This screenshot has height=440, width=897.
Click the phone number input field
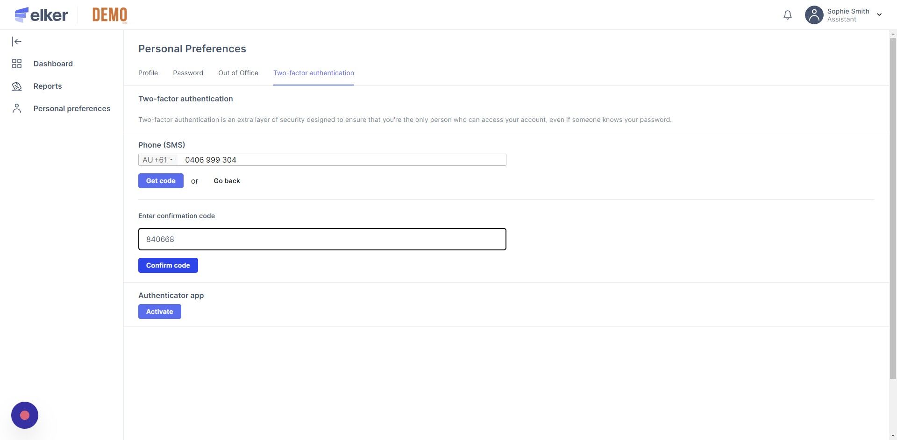tap(341, 160)
